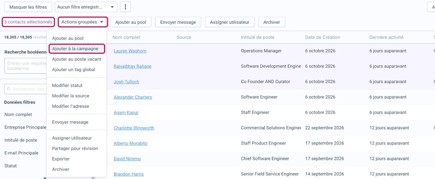Screen dimensions: 435x179
Task: Open the Entreprise Principale filter
Action: click(x=25, y=127)
